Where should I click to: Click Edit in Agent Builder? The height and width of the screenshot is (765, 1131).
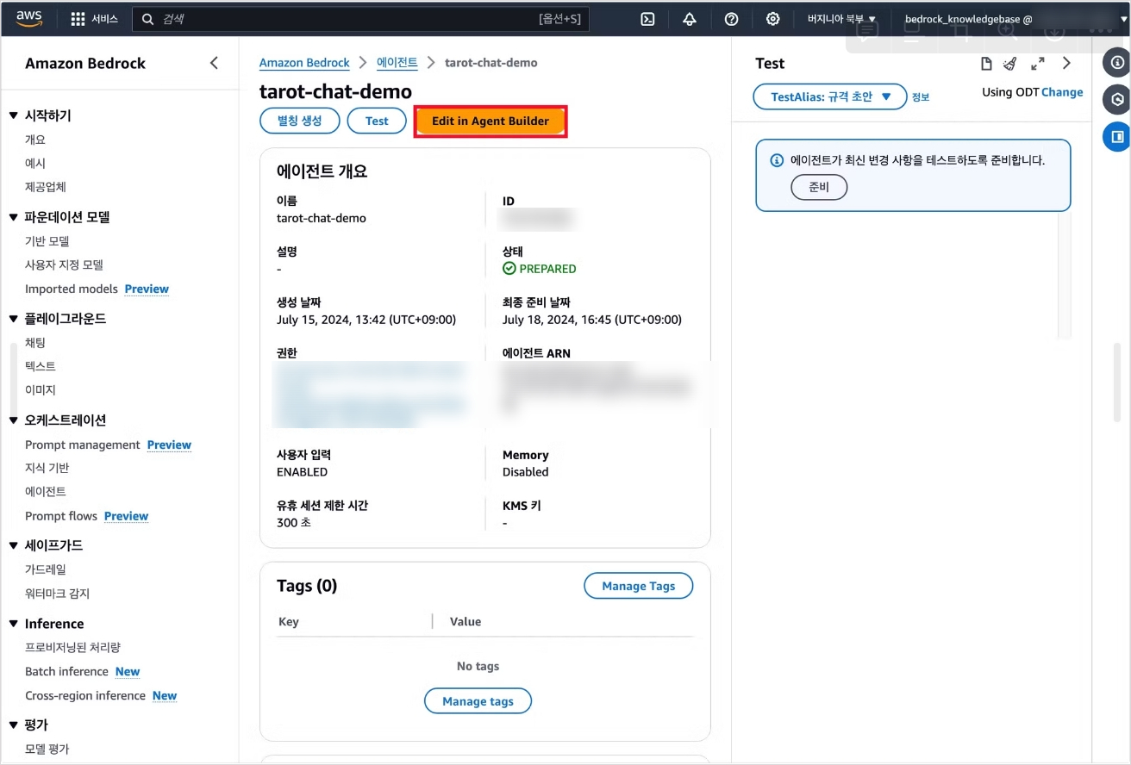tap(491, 121)
